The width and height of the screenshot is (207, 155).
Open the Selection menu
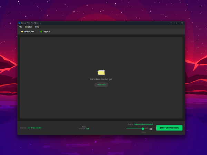pyautogui.click(x=28, y=27)
